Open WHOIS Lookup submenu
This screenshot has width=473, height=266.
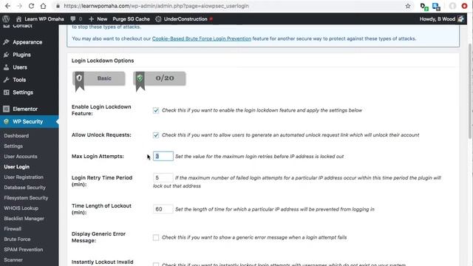pyautogui.click(x=21, y=208)
